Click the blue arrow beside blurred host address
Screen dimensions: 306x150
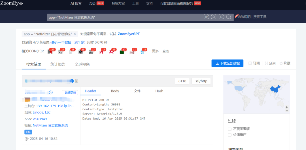72,81
